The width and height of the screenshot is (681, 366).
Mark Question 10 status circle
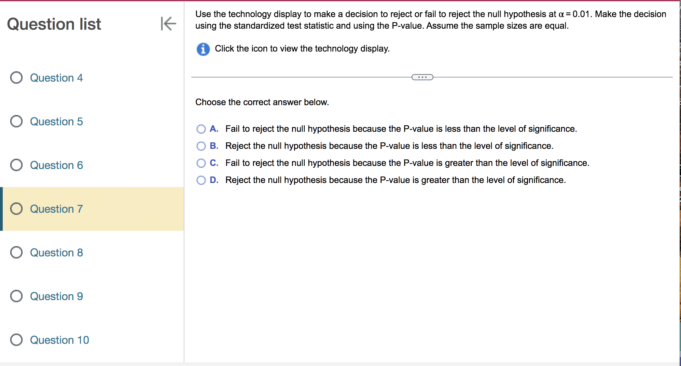pyautogui.click(x=16, y=340)
